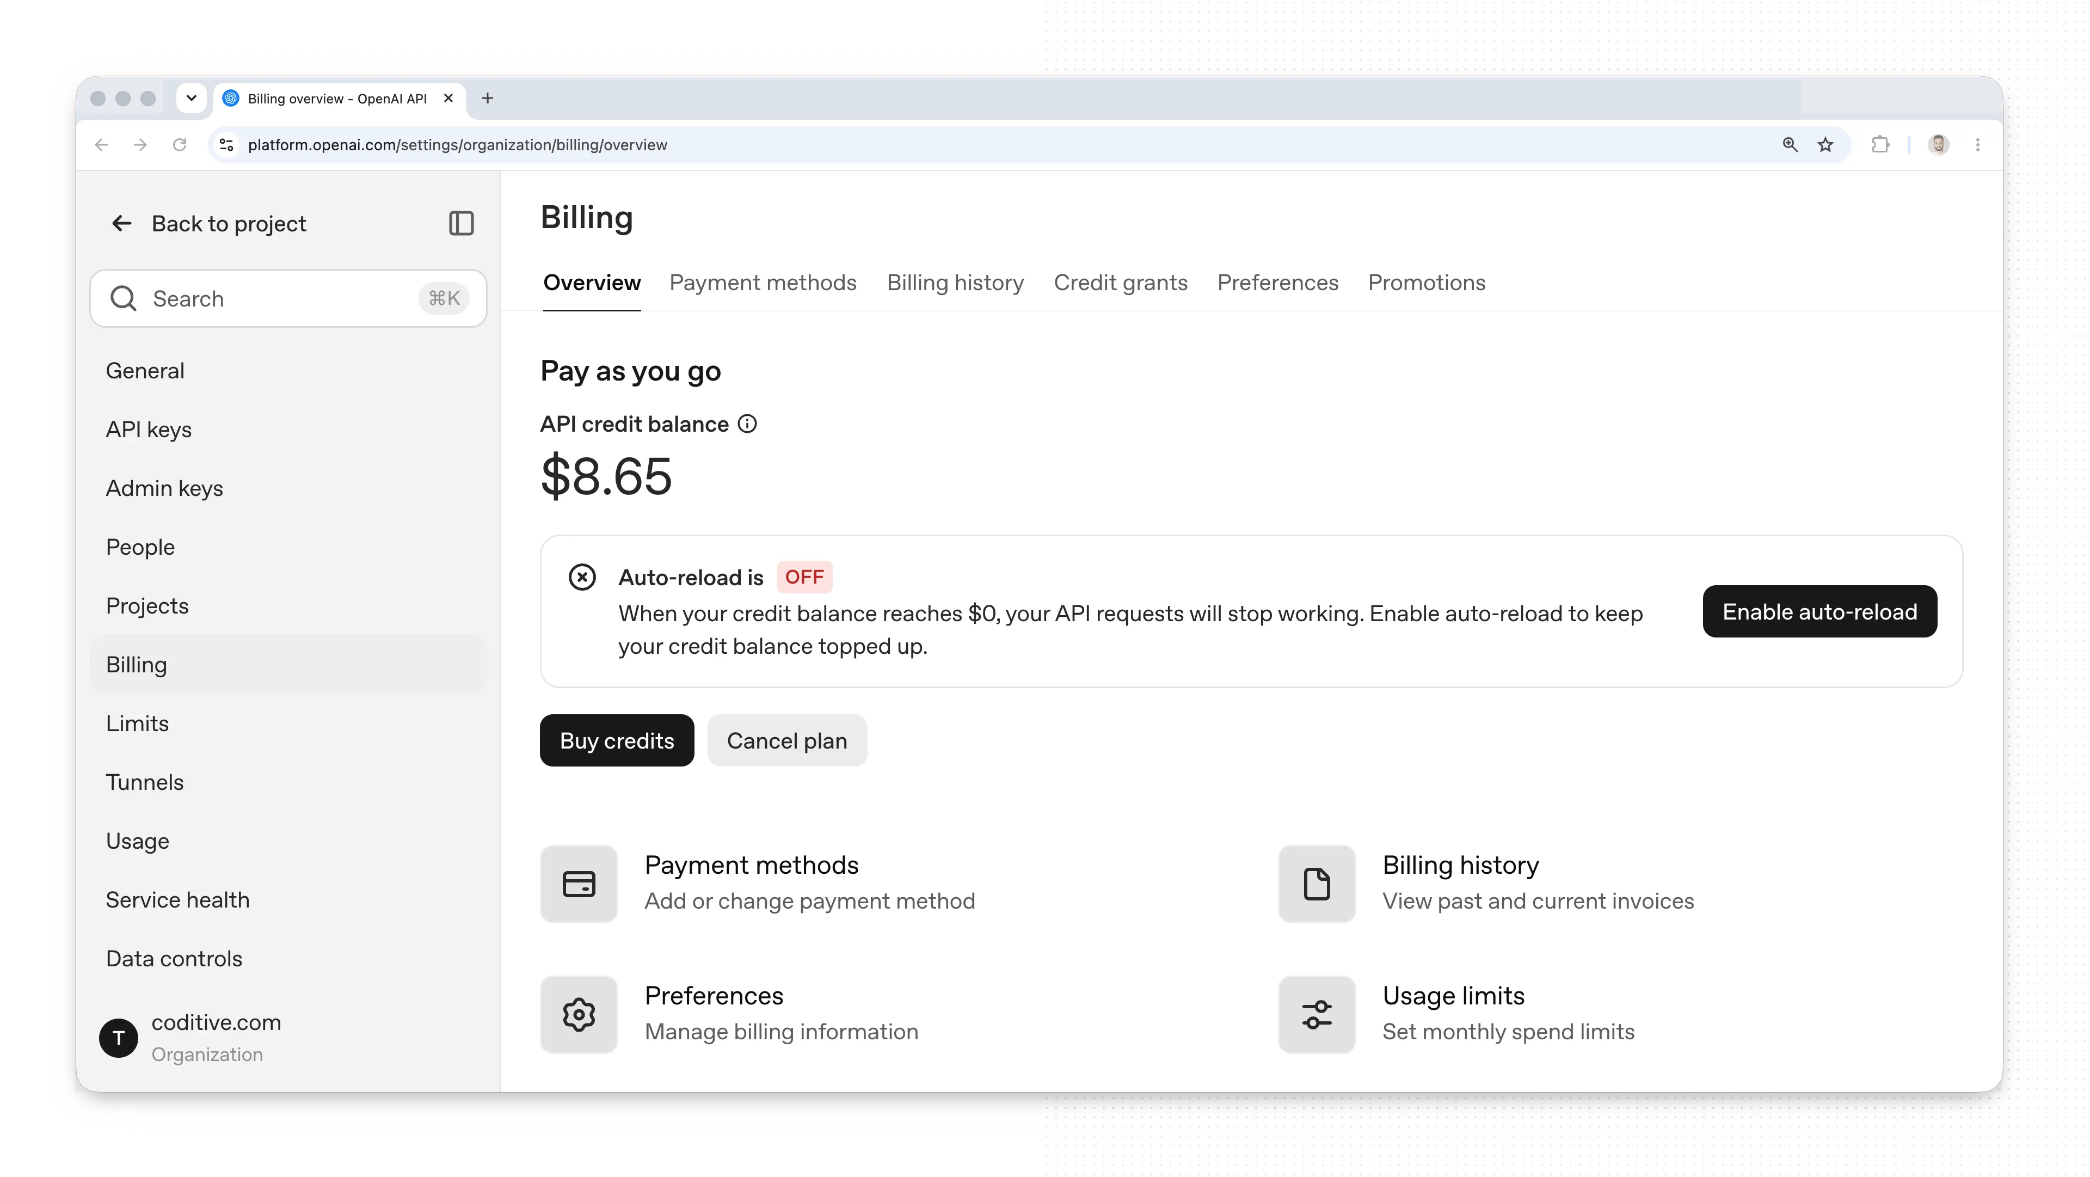Open a new browser tab with plus icon
This screenshot has width=2090, height=1177.
(x=488, y=98)
